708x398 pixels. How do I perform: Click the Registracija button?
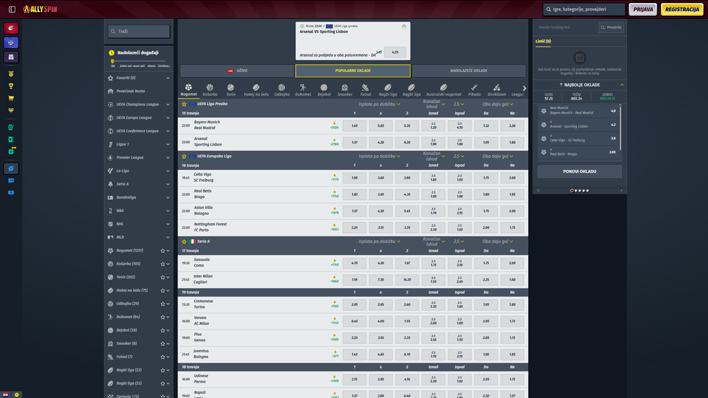pyautogui.click(x=682, y=9)
